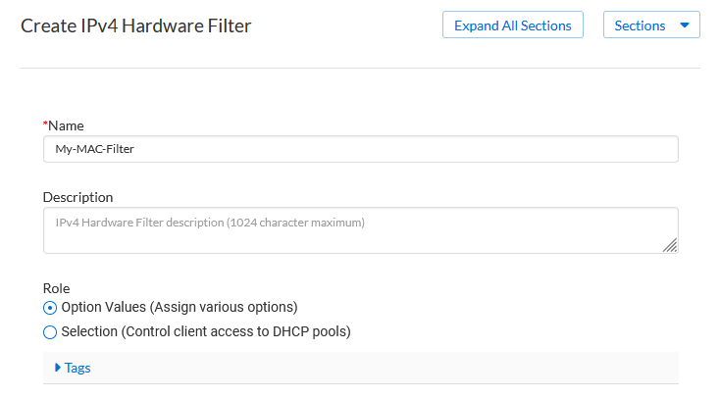Click the 'My-MAC-Filter' text in Name field
This screenshot has width=720, height=399.
pos(94,149)
